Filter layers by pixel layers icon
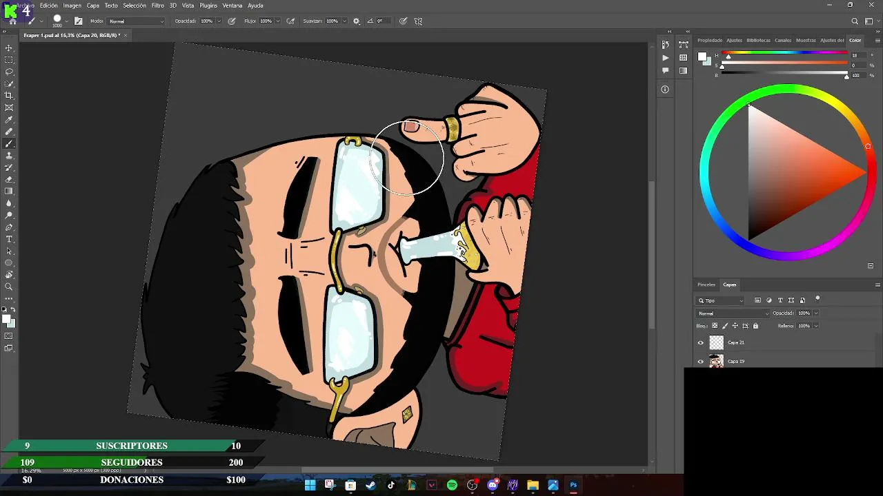883x496 pixels. (757, 300)
